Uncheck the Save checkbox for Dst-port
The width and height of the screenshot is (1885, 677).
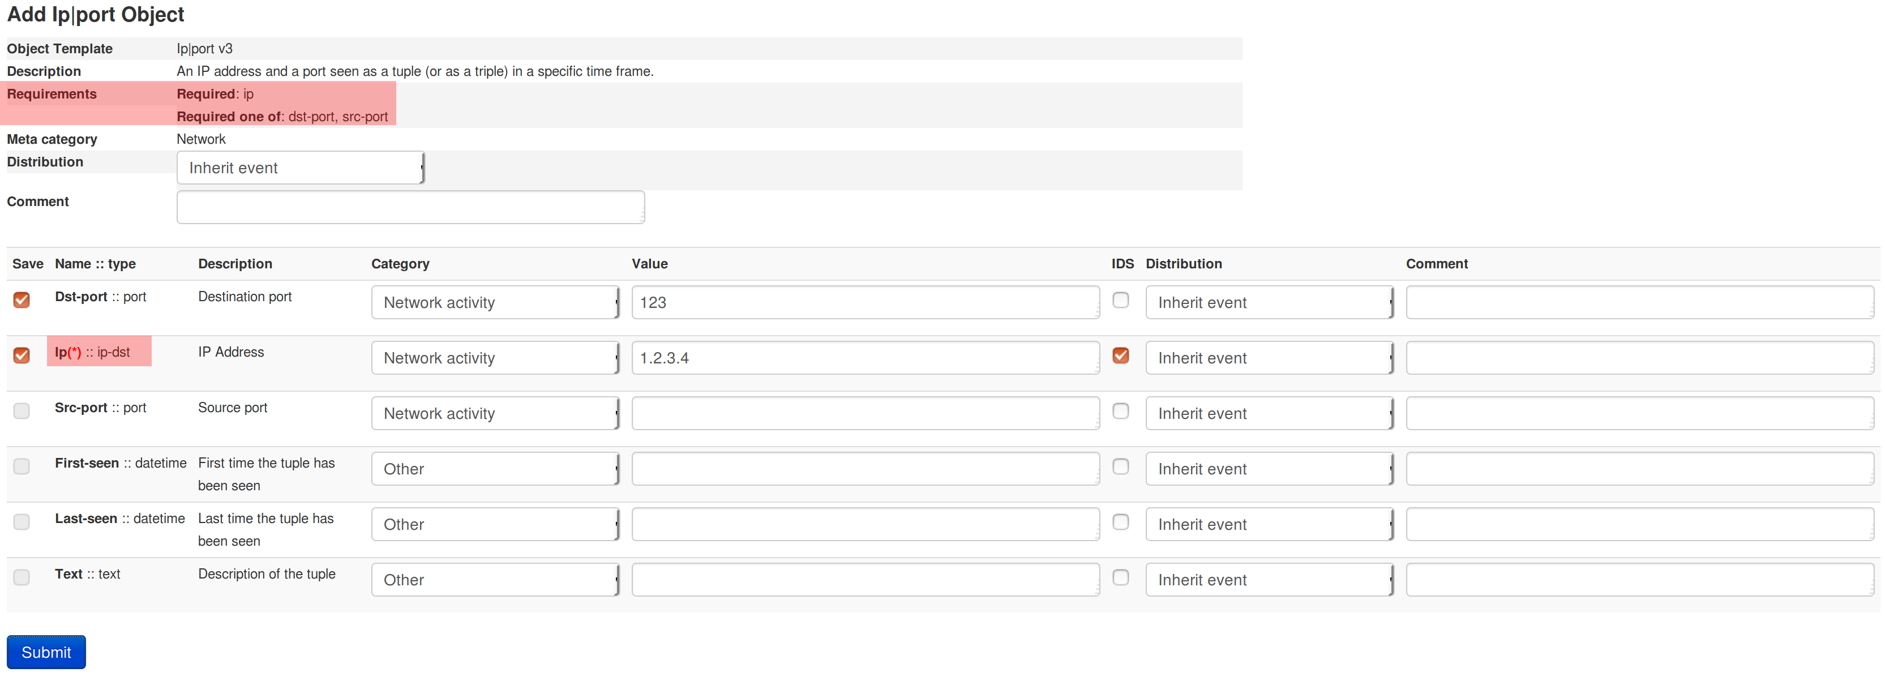point(21,300)
